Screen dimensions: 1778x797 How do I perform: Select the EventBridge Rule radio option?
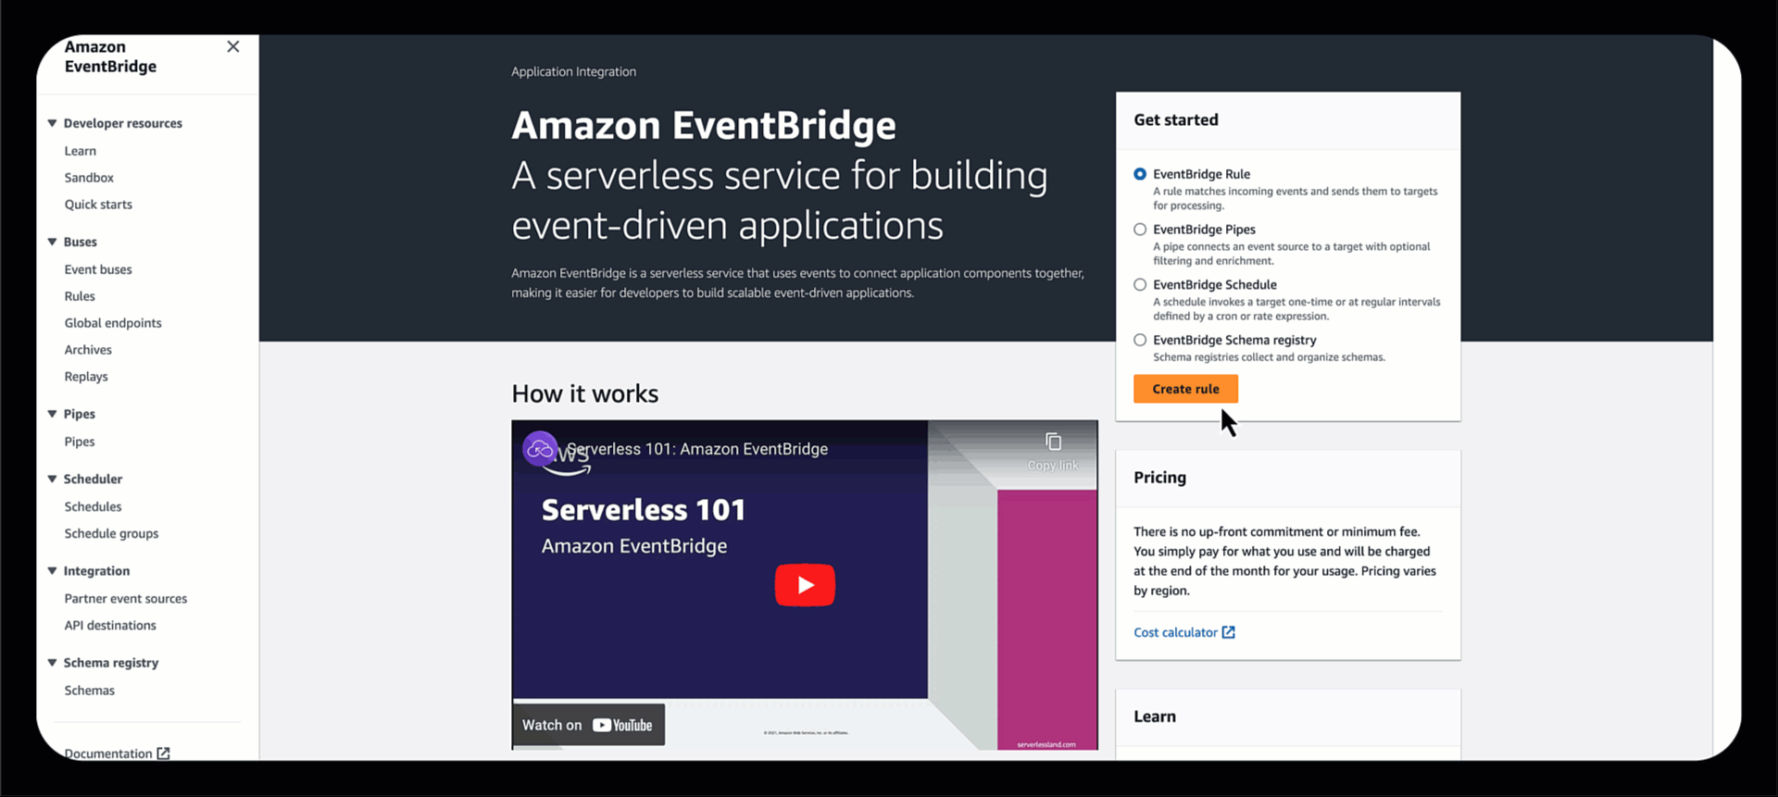click(x=1140, y=174)
